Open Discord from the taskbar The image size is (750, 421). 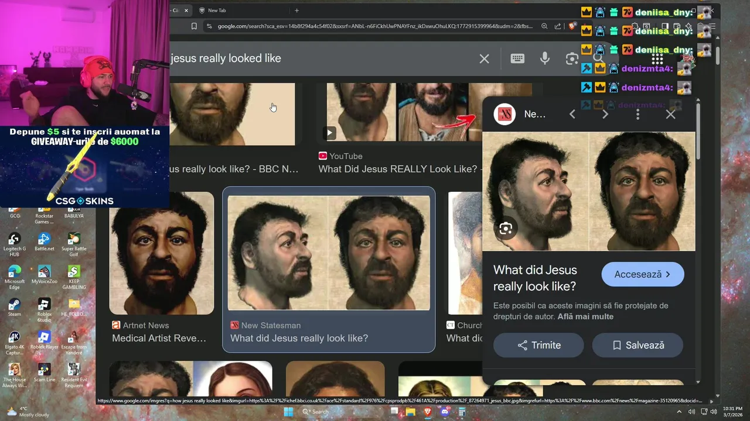coord(444,412)
